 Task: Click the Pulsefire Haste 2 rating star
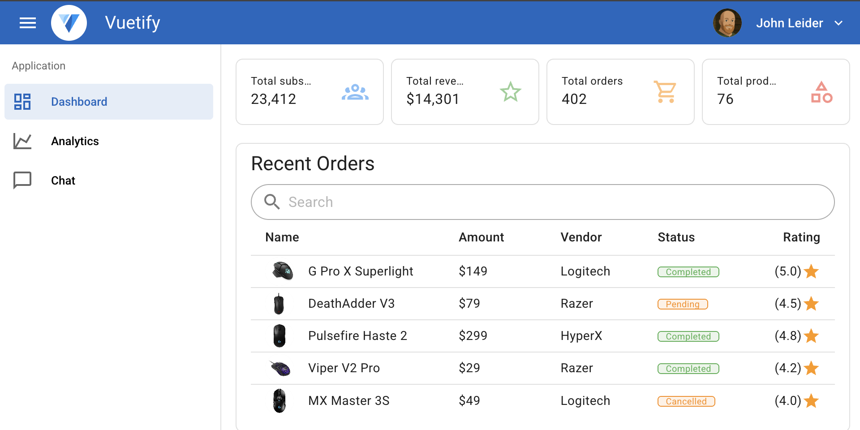(x=811, y=336)
